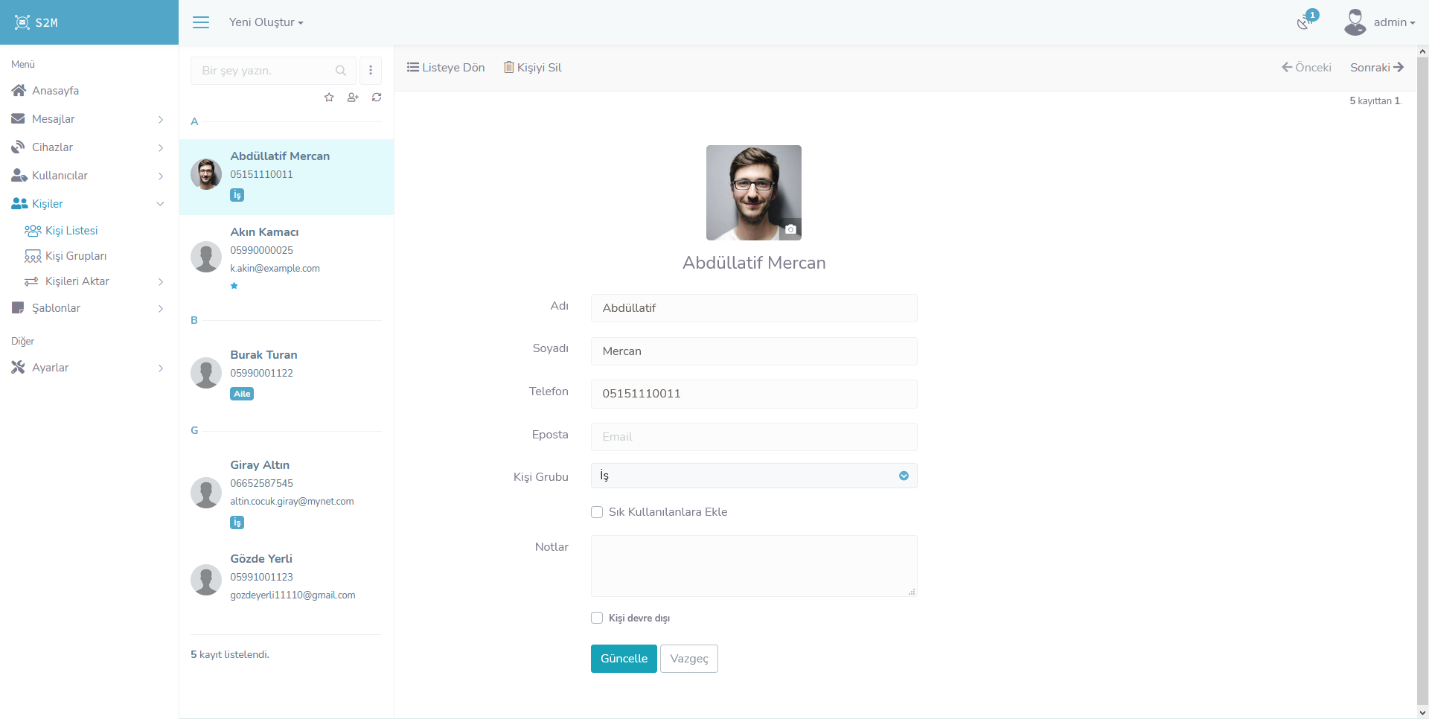Open the admin user menu
The image size is (1429, 719).
coord(1381,22)
